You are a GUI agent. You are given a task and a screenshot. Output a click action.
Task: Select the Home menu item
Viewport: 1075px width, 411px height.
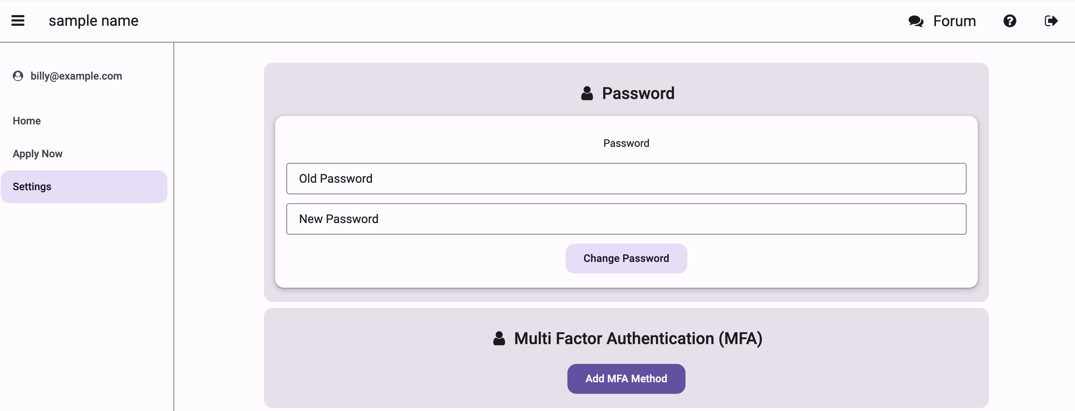tap(27, 121)
